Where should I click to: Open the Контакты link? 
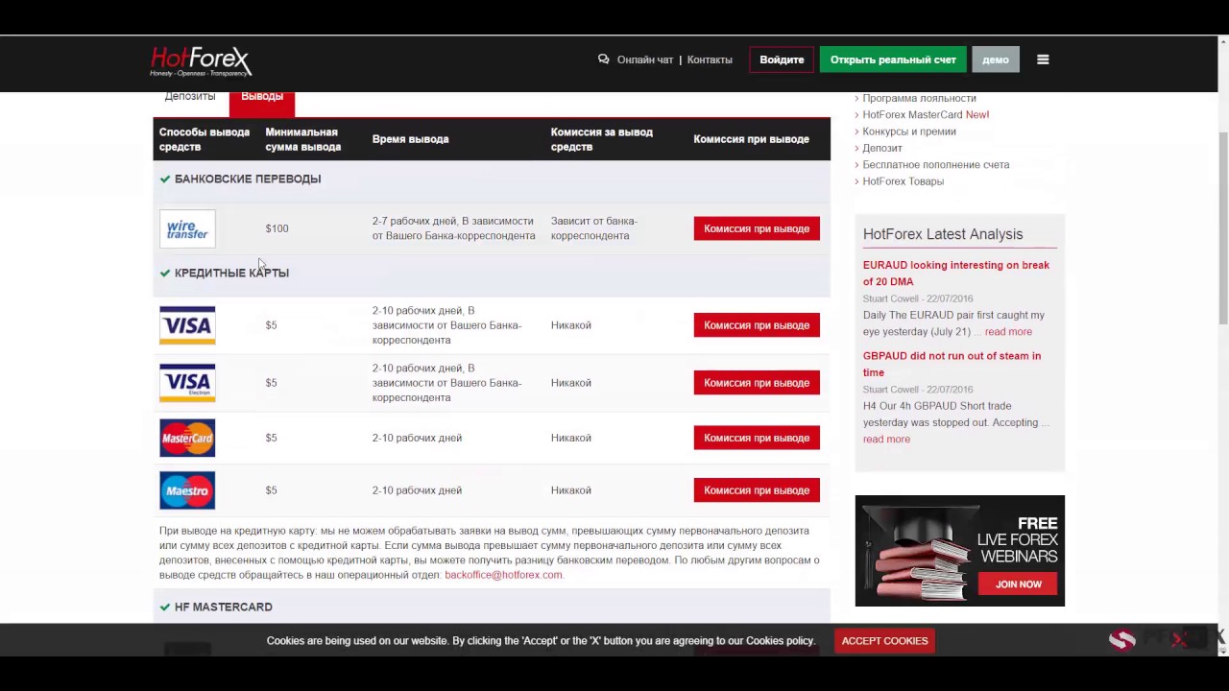(x=710, y=60)
